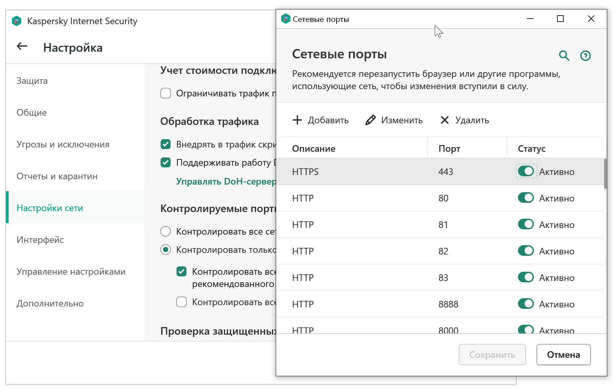Check the Ограничивать трафик checkbox
This screenshot has width=616, height=389.
point(166,93)
